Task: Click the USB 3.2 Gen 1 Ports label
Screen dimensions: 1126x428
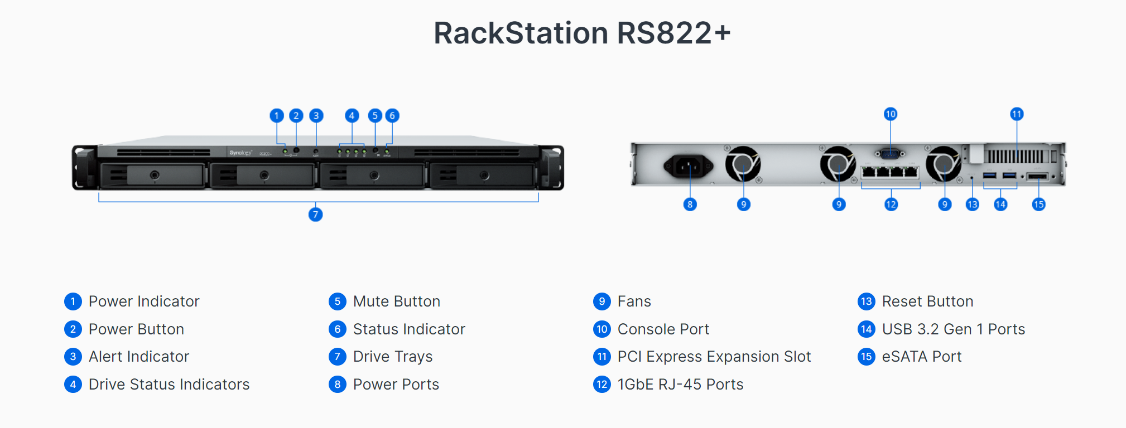Action: (x=954, y=329)
